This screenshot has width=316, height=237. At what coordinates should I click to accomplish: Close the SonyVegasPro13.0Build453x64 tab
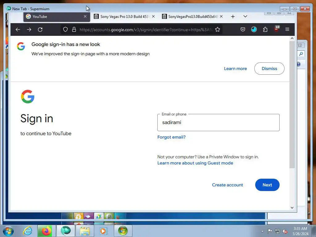221,17
